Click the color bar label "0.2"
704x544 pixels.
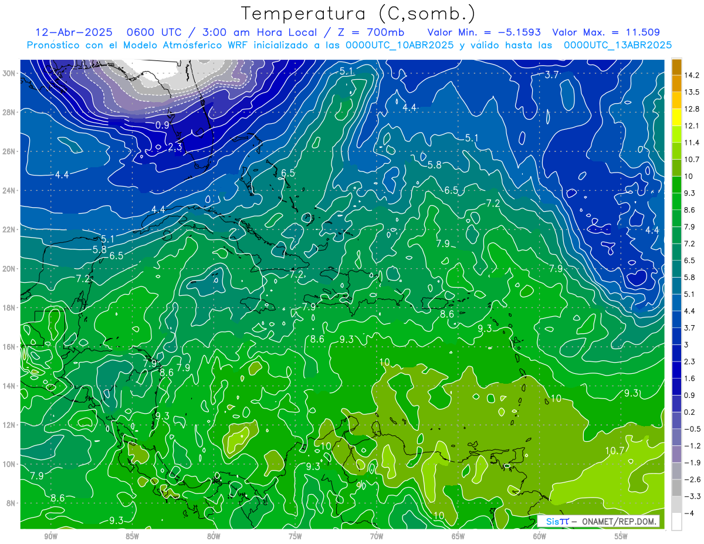pos(690,412)
